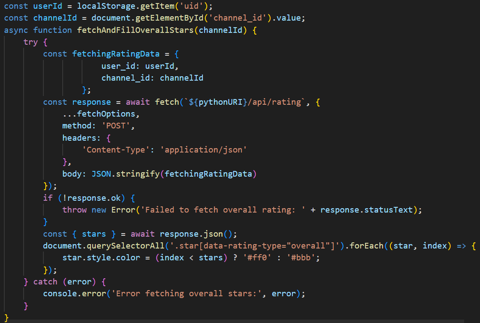
Task: Click response.statusText
Action: (x=367, y=209)
